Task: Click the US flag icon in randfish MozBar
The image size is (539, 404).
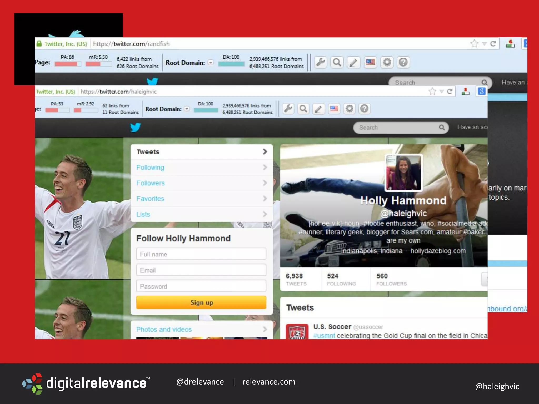Action: [x=370, y=62]
